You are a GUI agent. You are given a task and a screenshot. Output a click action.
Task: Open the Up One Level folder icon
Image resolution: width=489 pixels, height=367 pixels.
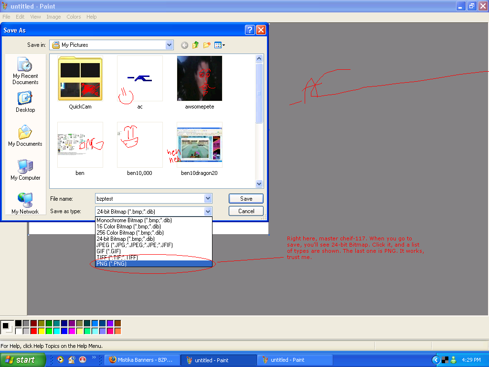(195, 44)
